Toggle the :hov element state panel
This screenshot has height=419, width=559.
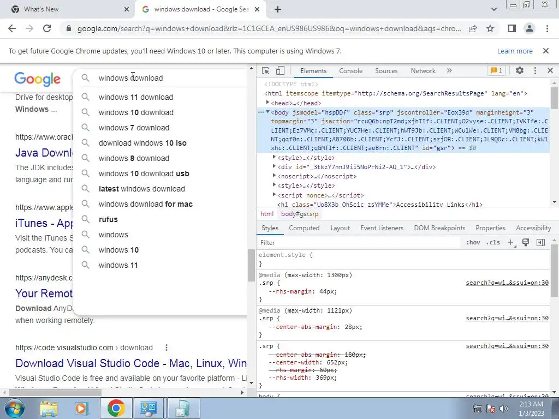(x=473, y=242)
